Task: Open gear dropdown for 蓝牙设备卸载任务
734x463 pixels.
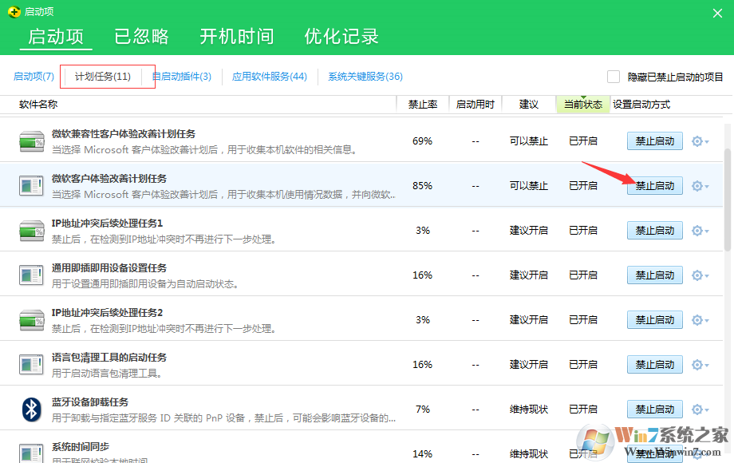Action: coord(700,410)
